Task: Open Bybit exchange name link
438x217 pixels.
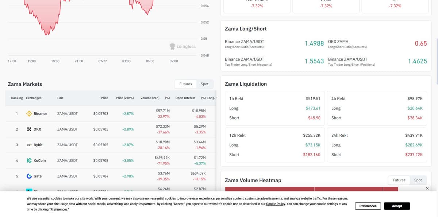Action: click(x=38, y=145)
